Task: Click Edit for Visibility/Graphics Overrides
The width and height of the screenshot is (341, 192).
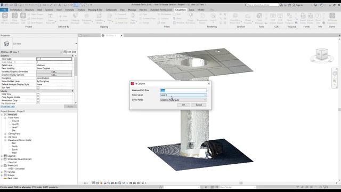Action: click(x=54, y=71)
